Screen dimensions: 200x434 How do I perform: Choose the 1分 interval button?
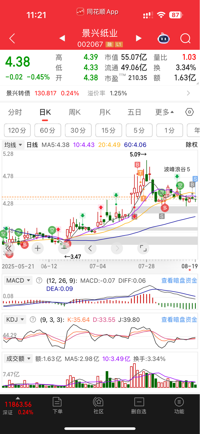coord(170,130)
